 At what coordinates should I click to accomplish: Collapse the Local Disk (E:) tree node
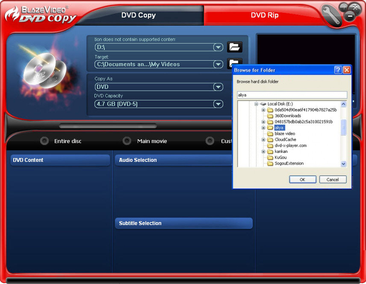pyautogui.click(x=256, y=104)
